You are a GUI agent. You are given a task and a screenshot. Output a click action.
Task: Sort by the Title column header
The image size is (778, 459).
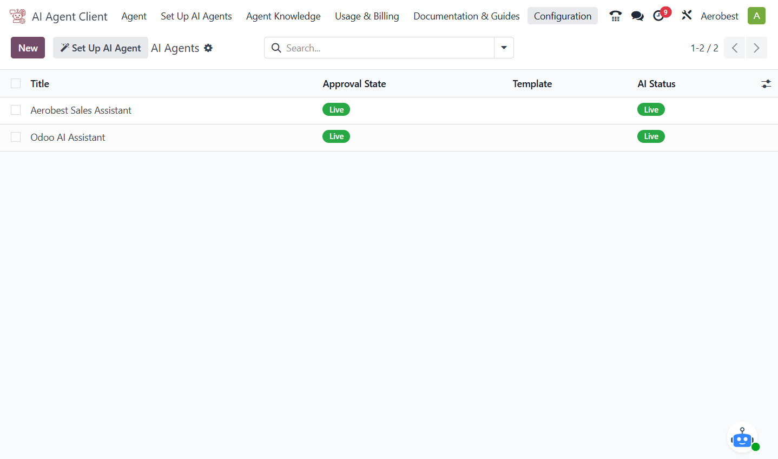pyautogui.click(x=39, y=83)
